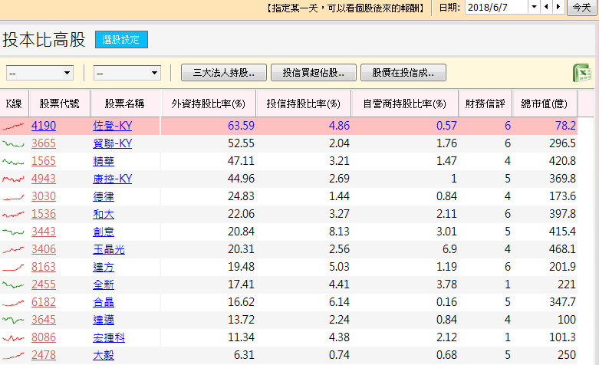The image size is (599, 365).
Task: Expand the second filter dropdown
Action: (127, 73)
